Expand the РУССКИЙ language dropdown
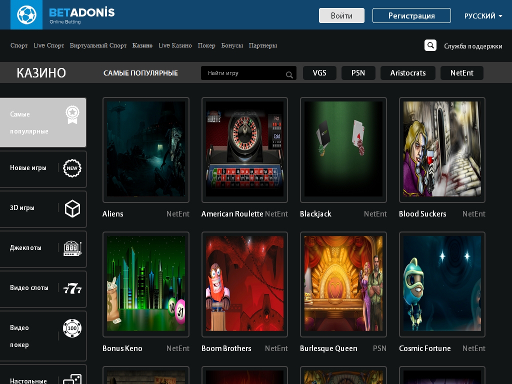 483,16
